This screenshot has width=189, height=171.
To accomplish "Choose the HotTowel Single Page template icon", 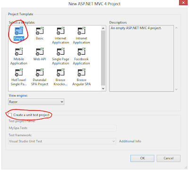I will [x=19, y=73].
